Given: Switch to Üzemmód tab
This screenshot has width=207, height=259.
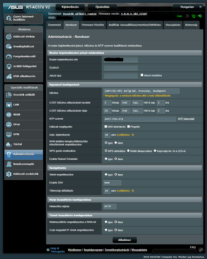Looking at the screenshot, I should (x=54, y=25).
